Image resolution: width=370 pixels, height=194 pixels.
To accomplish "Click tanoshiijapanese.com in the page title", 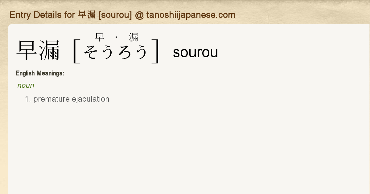I will click(191, 15).
